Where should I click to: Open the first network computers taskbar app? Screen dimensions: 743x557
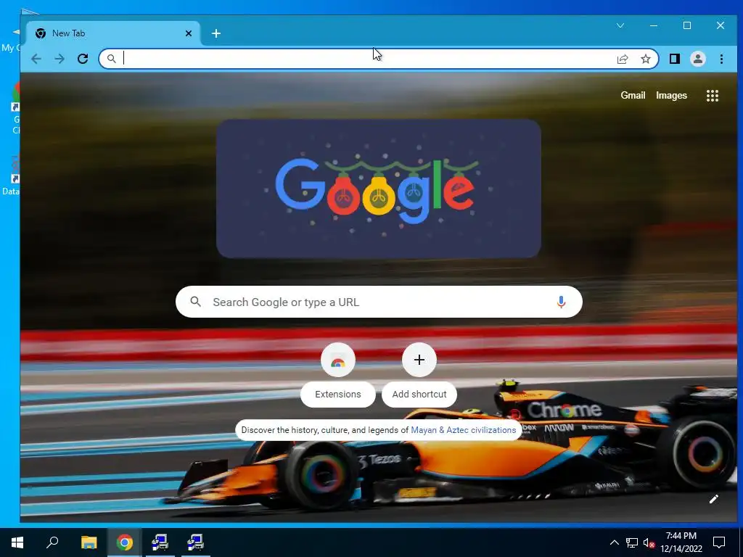click(160, 542)
